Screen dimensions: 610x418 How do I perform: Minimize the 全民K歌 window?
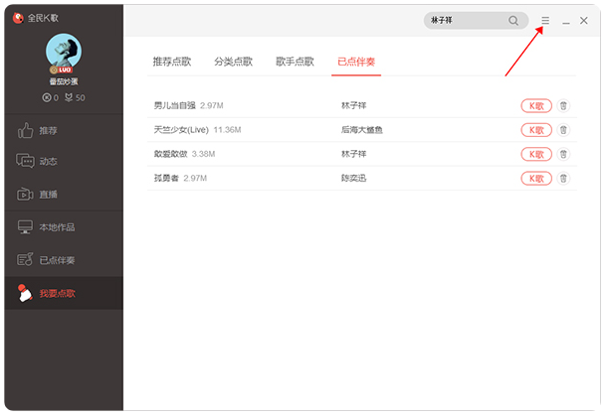tap(565, 22)
